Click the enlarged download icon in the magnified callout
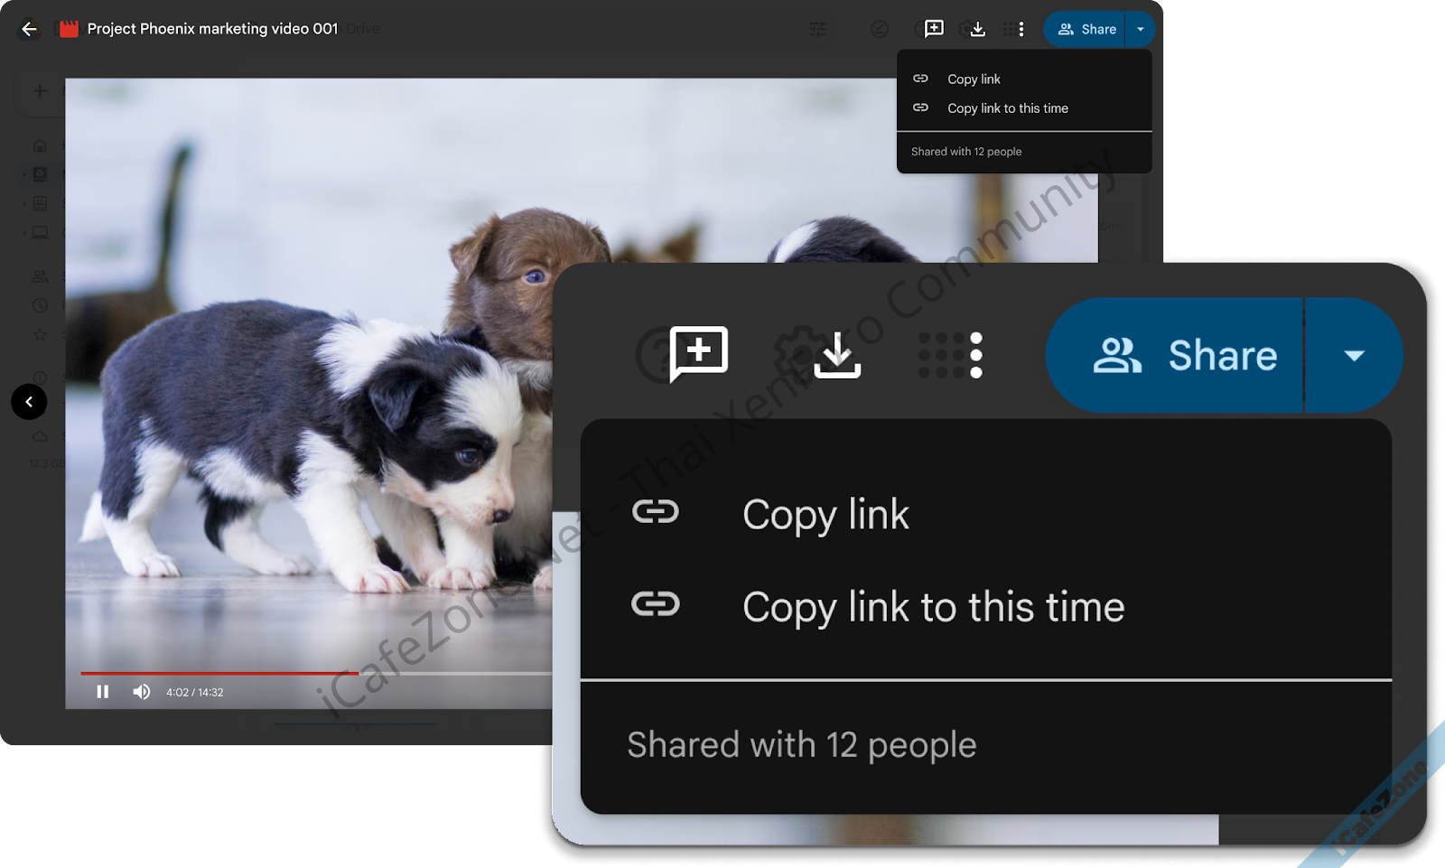Viewport: 1445px width, 868px height. [x=837, y=355]
